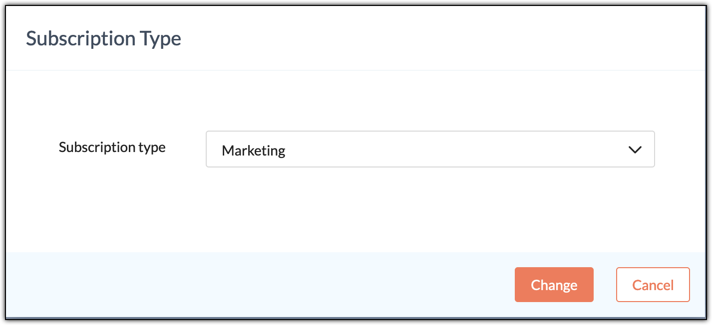Click the caret at the right of Marketing

pyautogui.click(x=635, y=150)
